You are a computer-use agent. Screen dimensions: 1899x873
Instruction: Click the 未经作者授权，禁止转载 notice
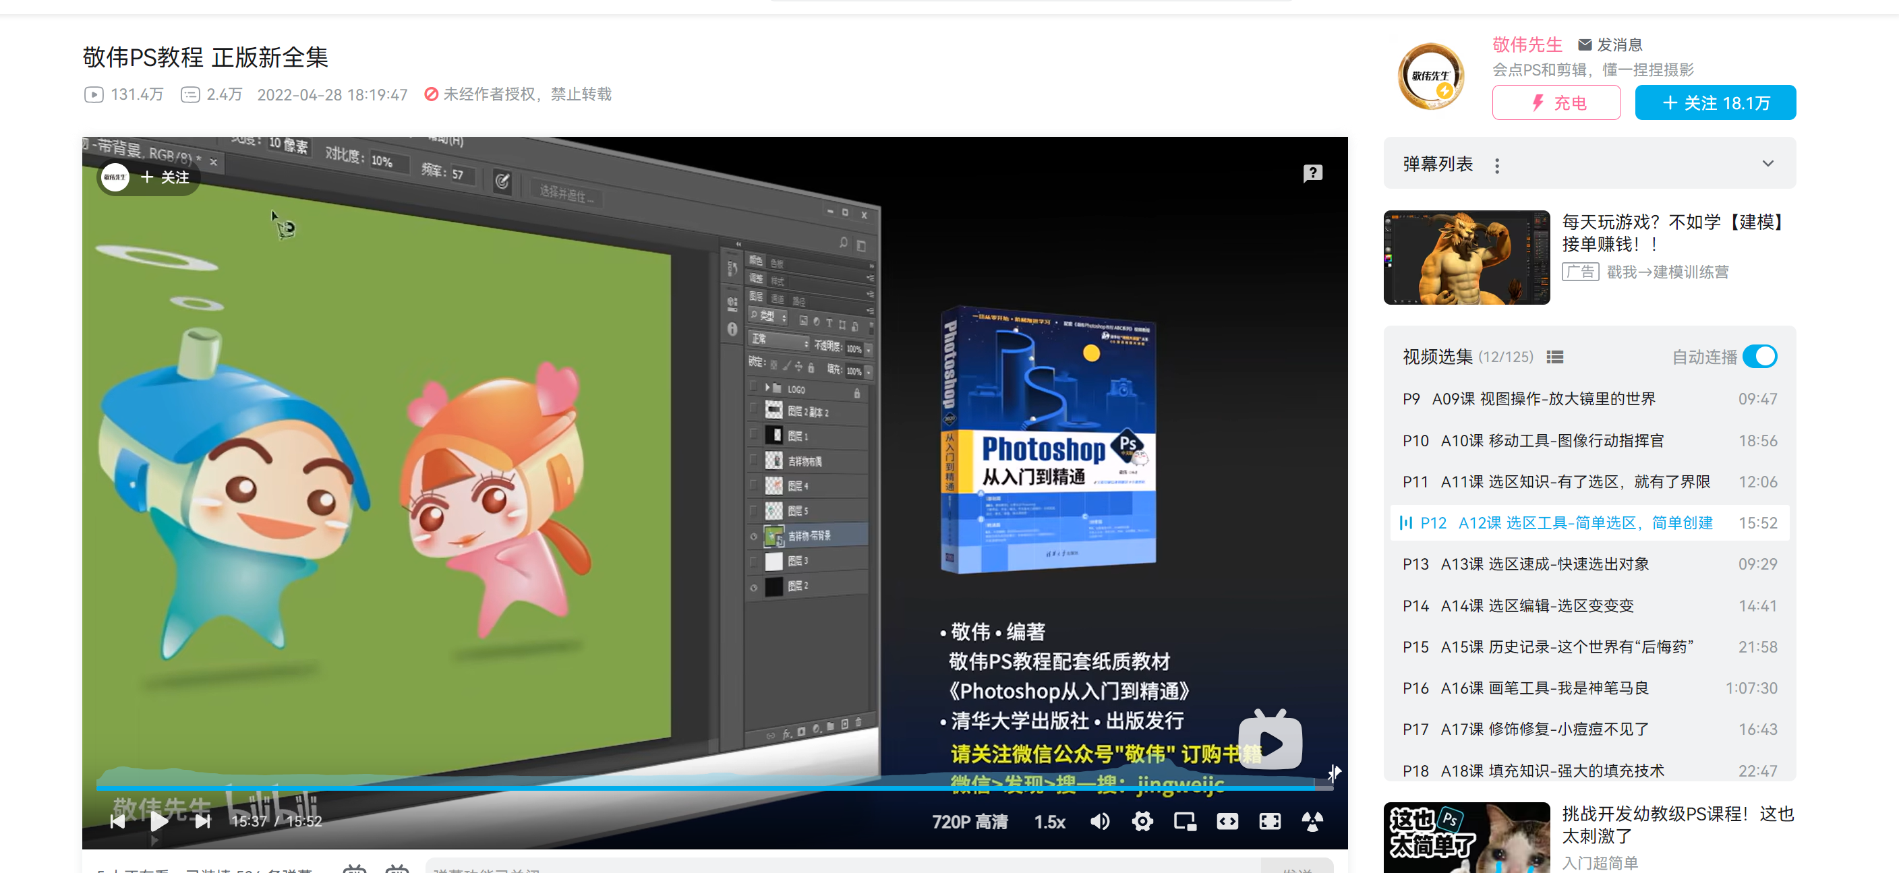[x=517, y=94]
